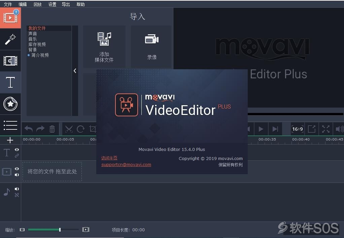344x238 pixels.
Task: Click Add Media Files tile
Action: coord(104,47)
